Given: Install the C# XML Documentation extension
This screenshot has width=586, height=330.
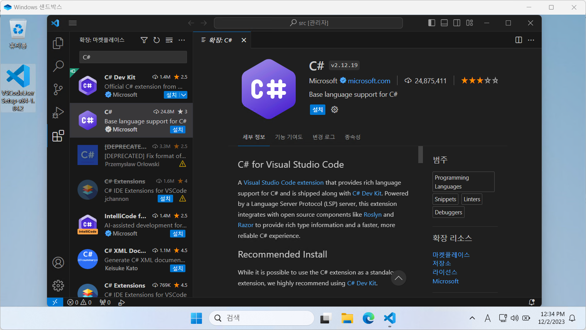Looking at the screenshot, I should coord(178,268).
